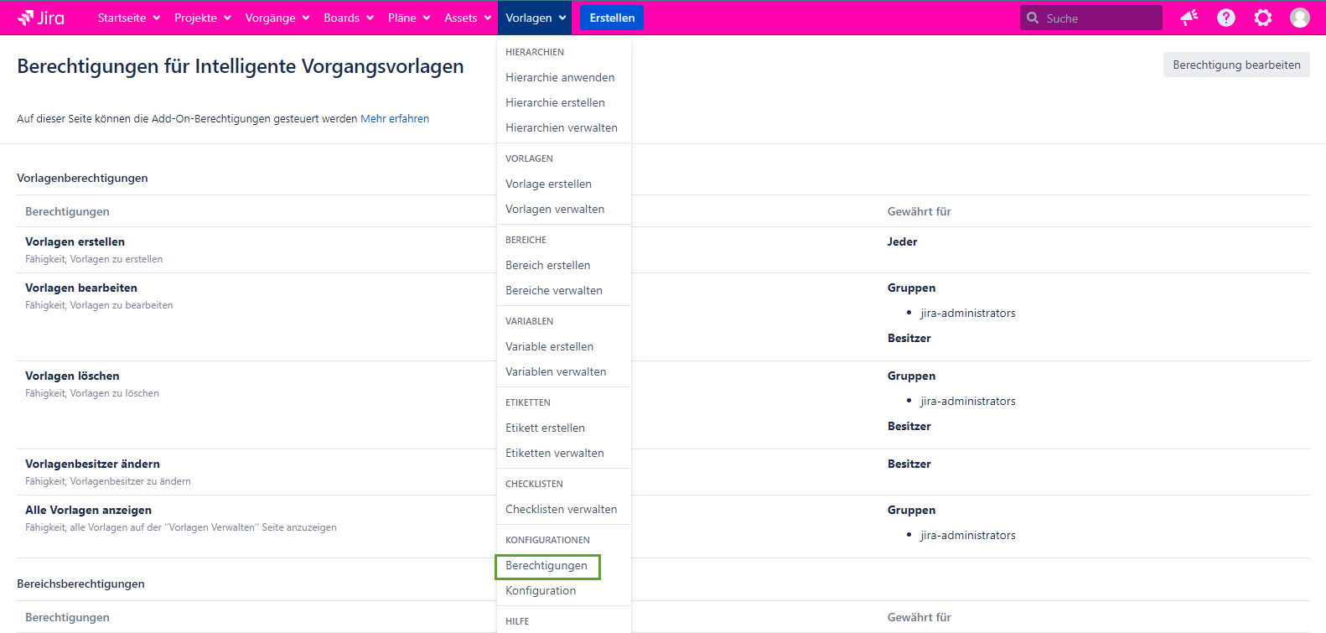Open Checklisten verwalten from menu
Screen dimensions: 1326x633
coord(561,509)
